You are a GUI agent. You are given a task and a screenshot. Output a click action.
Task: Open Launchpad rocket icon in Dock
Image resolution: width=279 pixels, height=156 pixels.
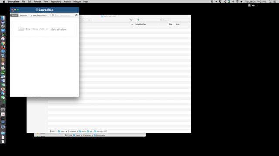click(x=3, y=26)
